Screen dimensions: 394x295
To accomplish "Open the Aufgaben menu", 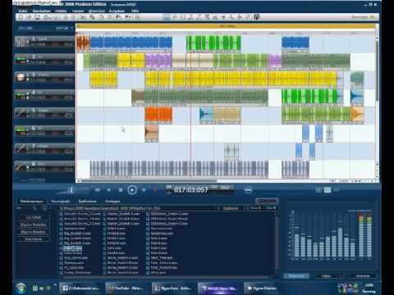I will point(117,11).
